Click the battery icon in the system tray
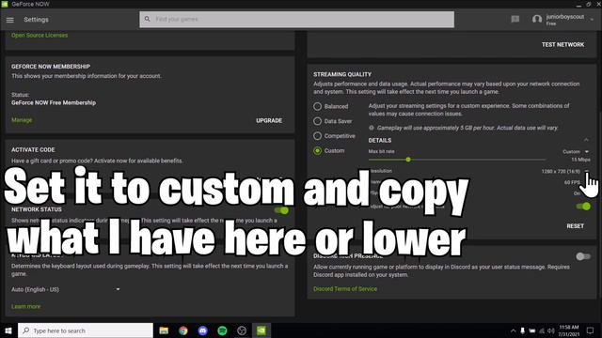Image resolution: width=602 pixels, height=338 pixels. pyautogui.click(x=532, y=330)
